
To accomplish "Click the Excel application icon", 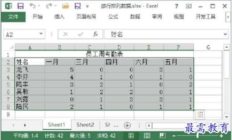I will [x=9, y=6].
